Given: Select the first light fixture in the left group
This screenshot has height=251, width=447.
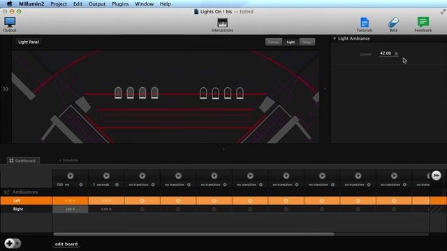Looking at the screenshot, I should coord(118,93).
